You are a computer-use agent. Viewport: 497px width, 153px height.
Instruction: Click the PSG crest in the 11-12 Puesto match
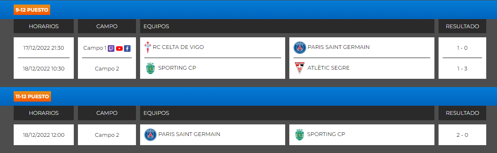tap(150, 135)
